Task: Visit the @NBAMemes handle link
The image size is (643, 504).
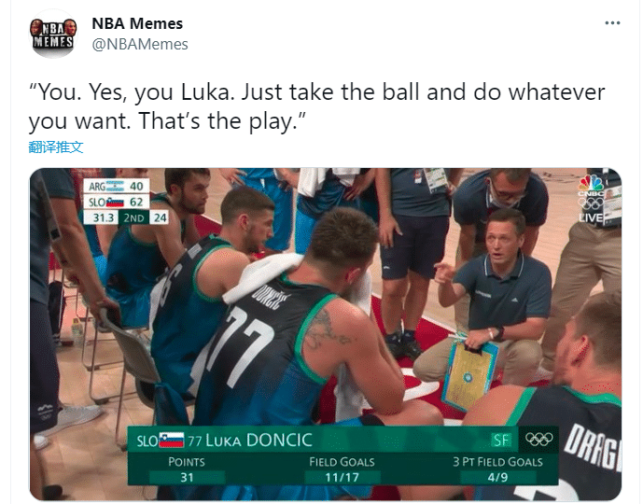Action: click(140, 44)
